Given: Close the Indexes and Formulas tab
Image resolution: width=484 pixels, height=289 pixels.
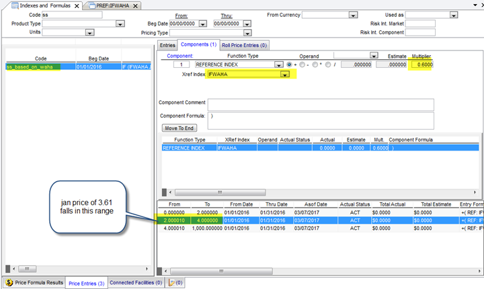Looking at the screenshot, I should point(77,5).
